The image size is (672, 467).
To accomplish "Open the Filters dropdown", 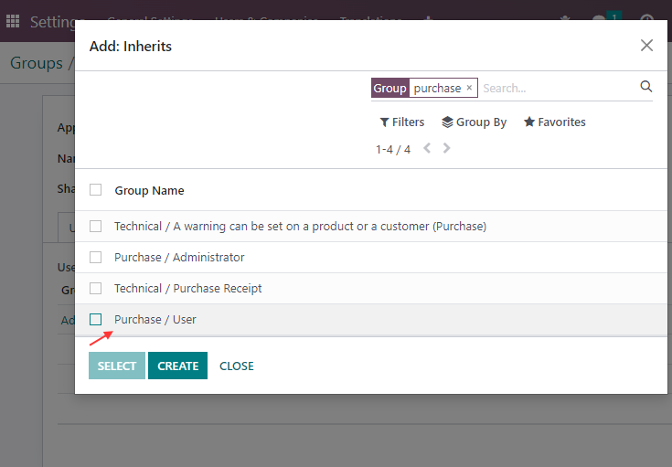I will pyautogui.click(x=402, y=122).
